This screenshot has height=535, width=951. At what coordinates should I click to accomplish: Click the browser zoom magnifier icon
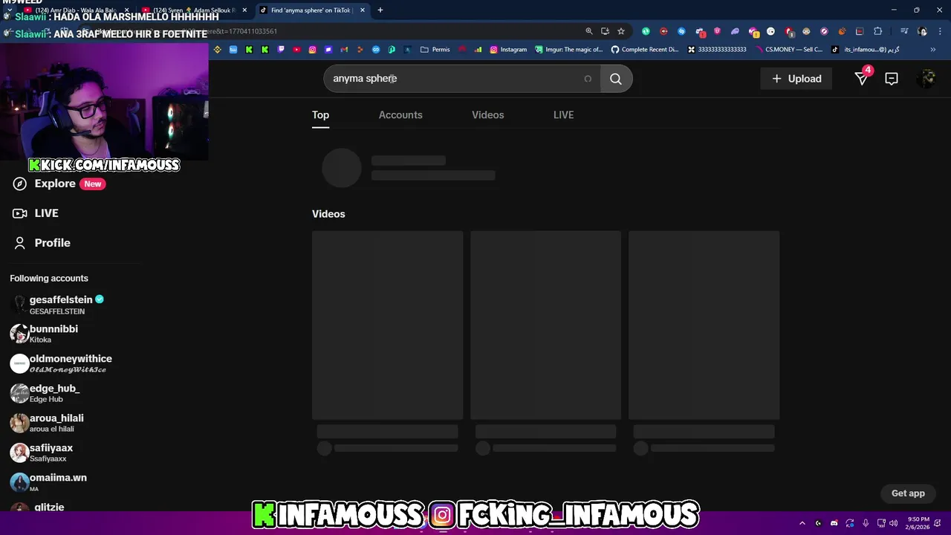pos(589,31)
